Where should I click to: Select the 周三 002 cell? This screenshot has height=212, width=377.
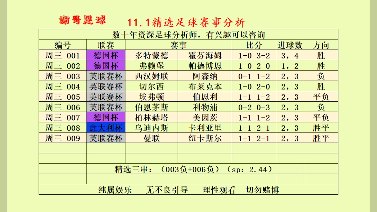[63, 66]
